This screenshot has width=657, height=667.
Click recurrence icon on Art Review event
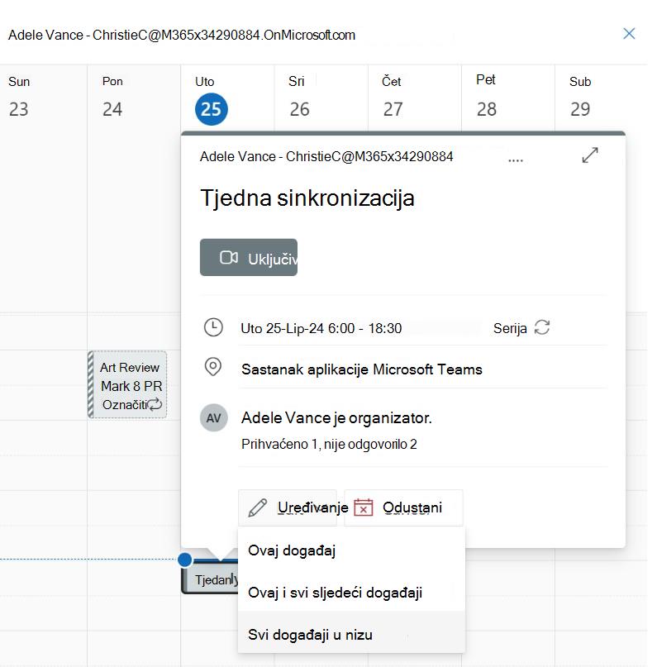pos(155,404)
